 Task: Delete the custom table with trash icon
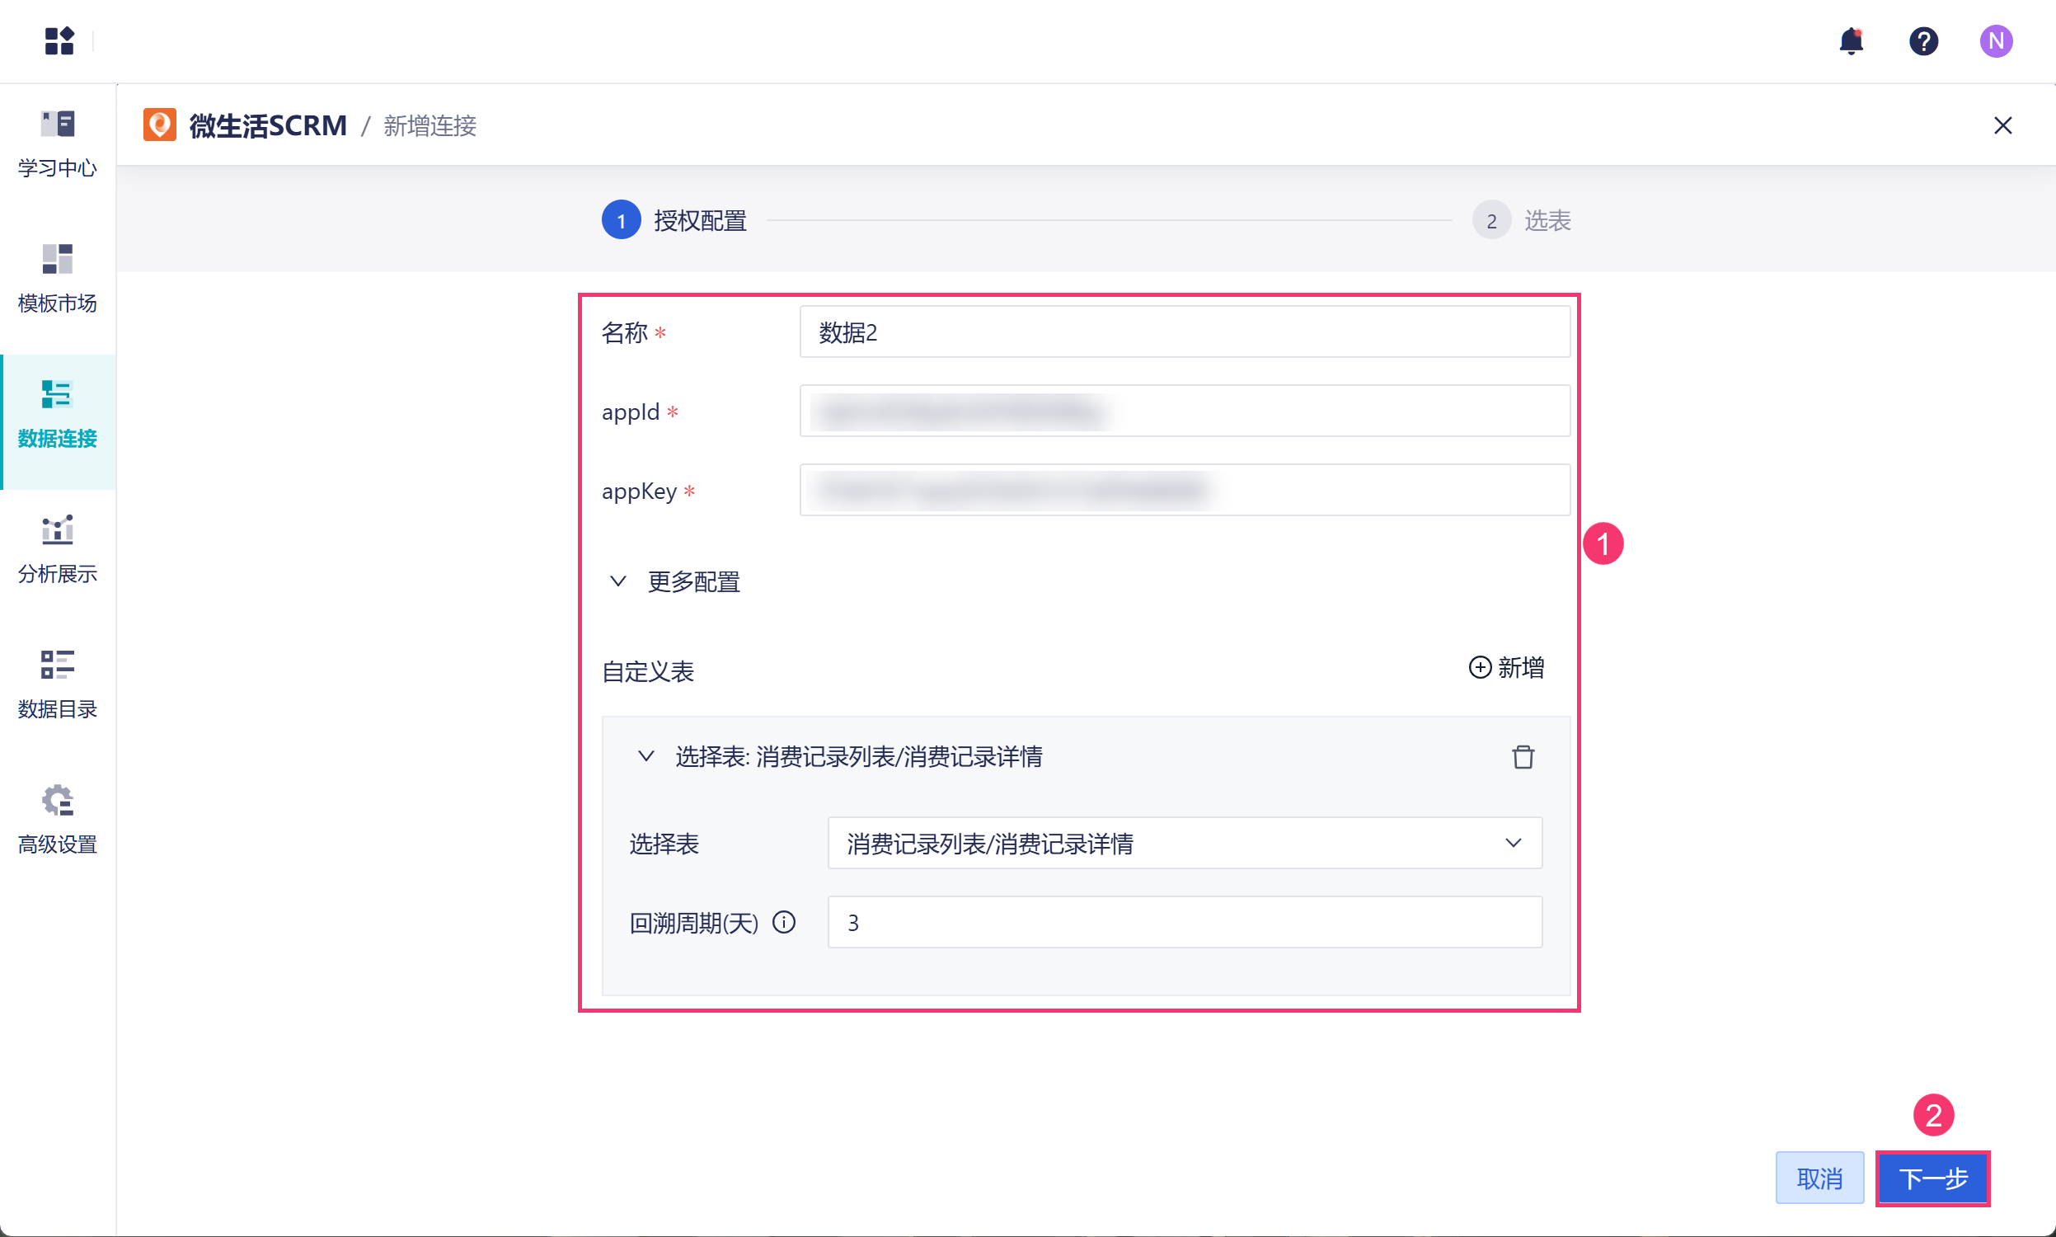[1522, 756]
